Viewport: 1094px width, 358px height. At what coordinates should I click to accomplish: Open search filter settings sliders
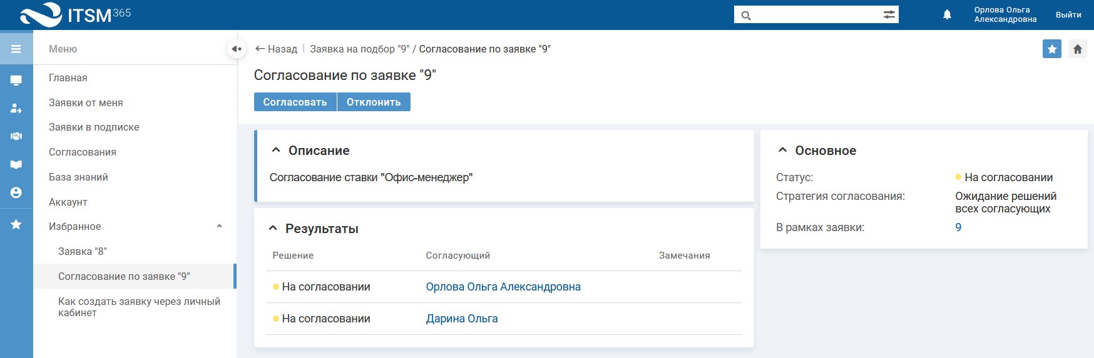(x=889, y=14)
